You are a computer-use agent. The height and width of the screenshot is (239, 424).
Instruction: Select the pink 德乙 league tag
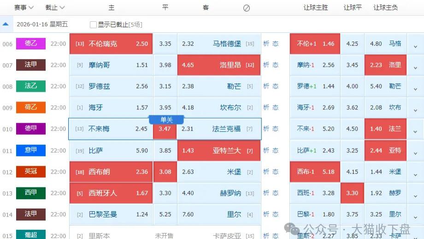(31, 43)
